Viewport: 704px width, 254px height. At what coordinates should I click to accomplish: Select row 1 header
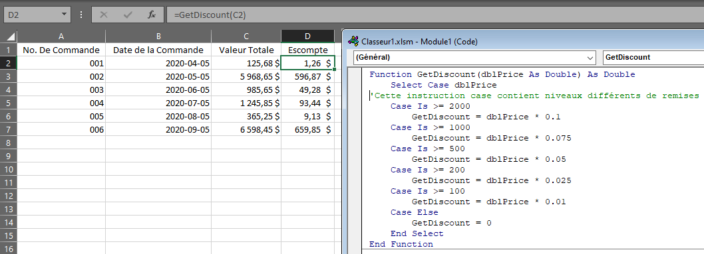click(x=8, y=50)
